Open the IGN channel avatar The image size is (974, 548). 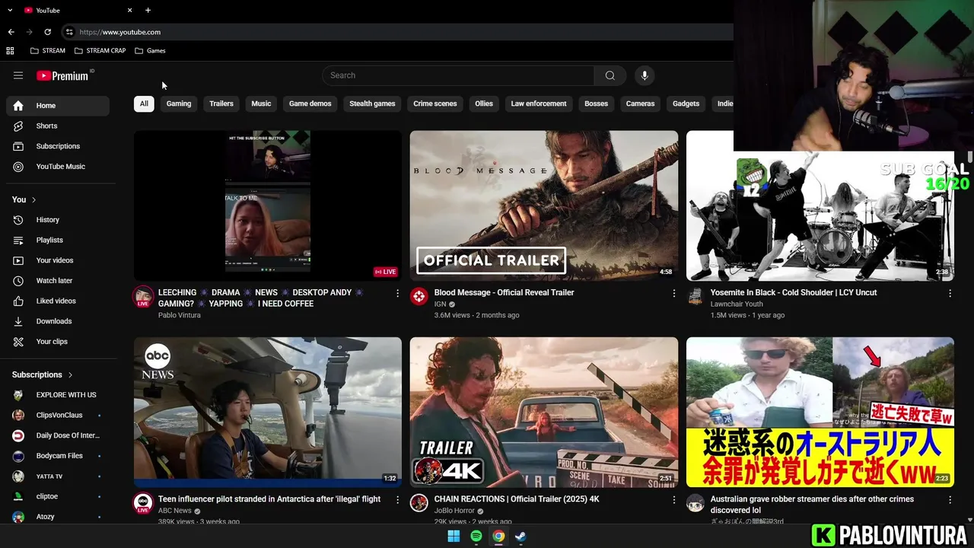click(419, 296)
